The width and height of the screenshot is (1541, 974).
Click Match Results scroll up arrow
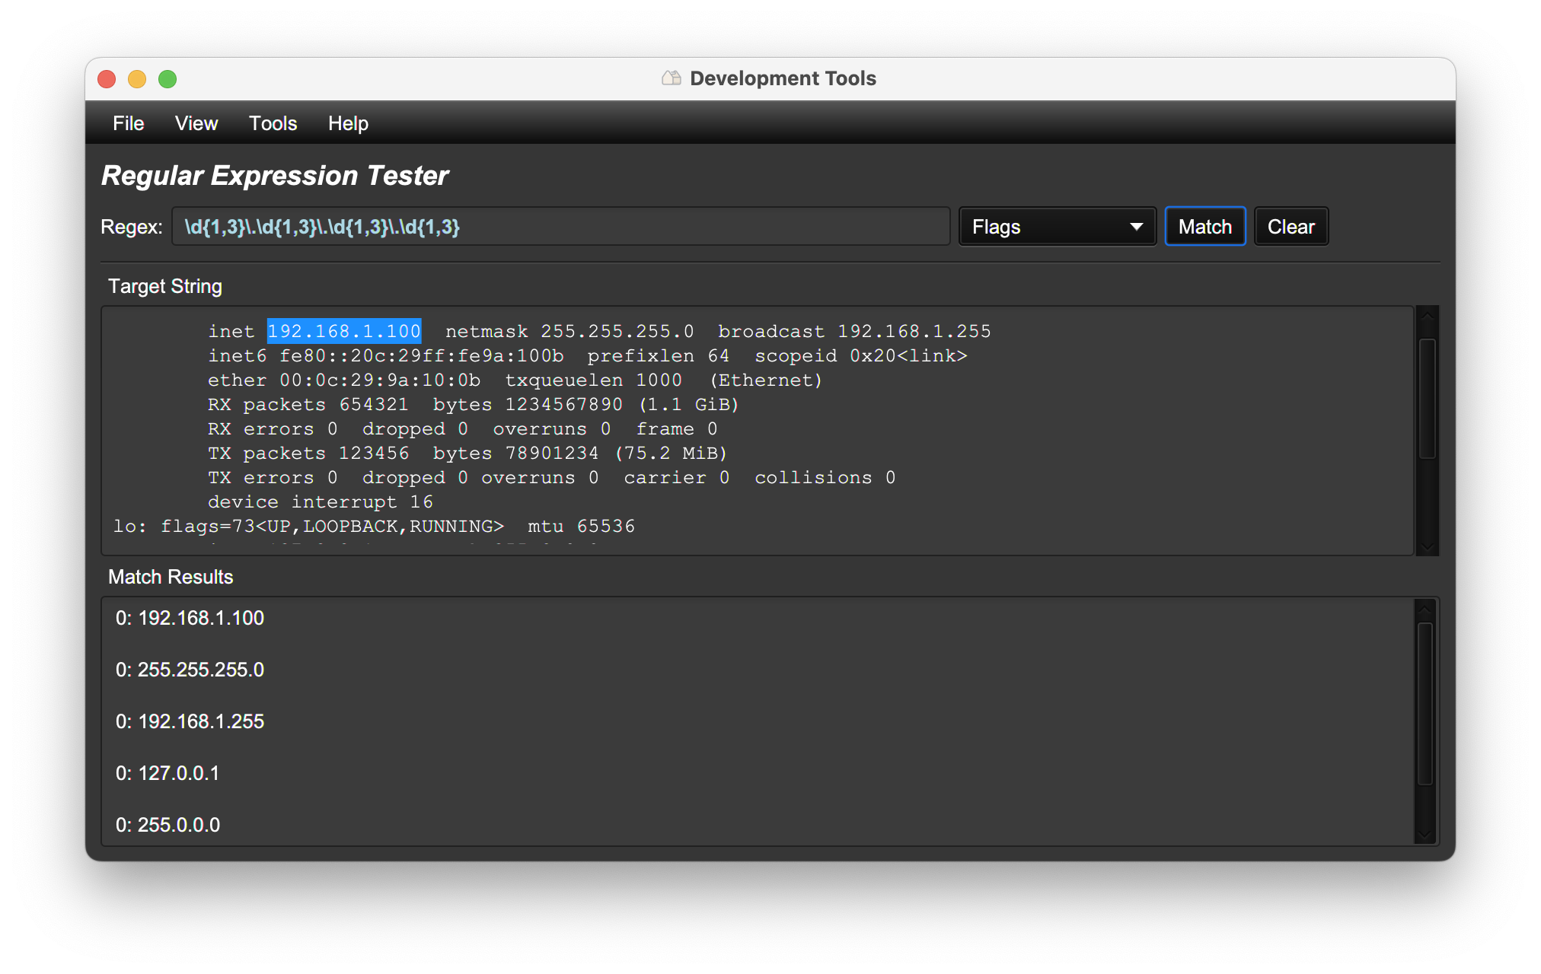[x=1425, y=609]
